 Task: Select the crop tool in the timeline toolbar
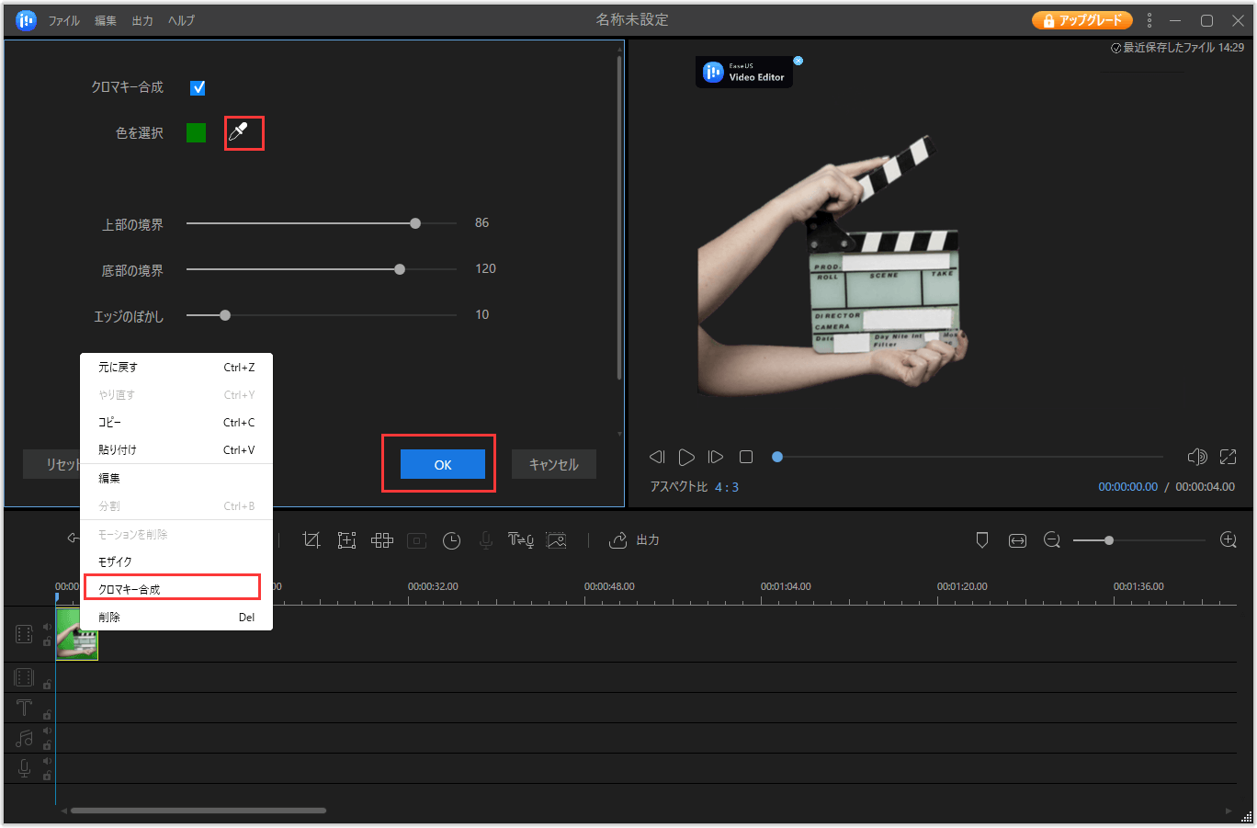[x=311, y=540]
